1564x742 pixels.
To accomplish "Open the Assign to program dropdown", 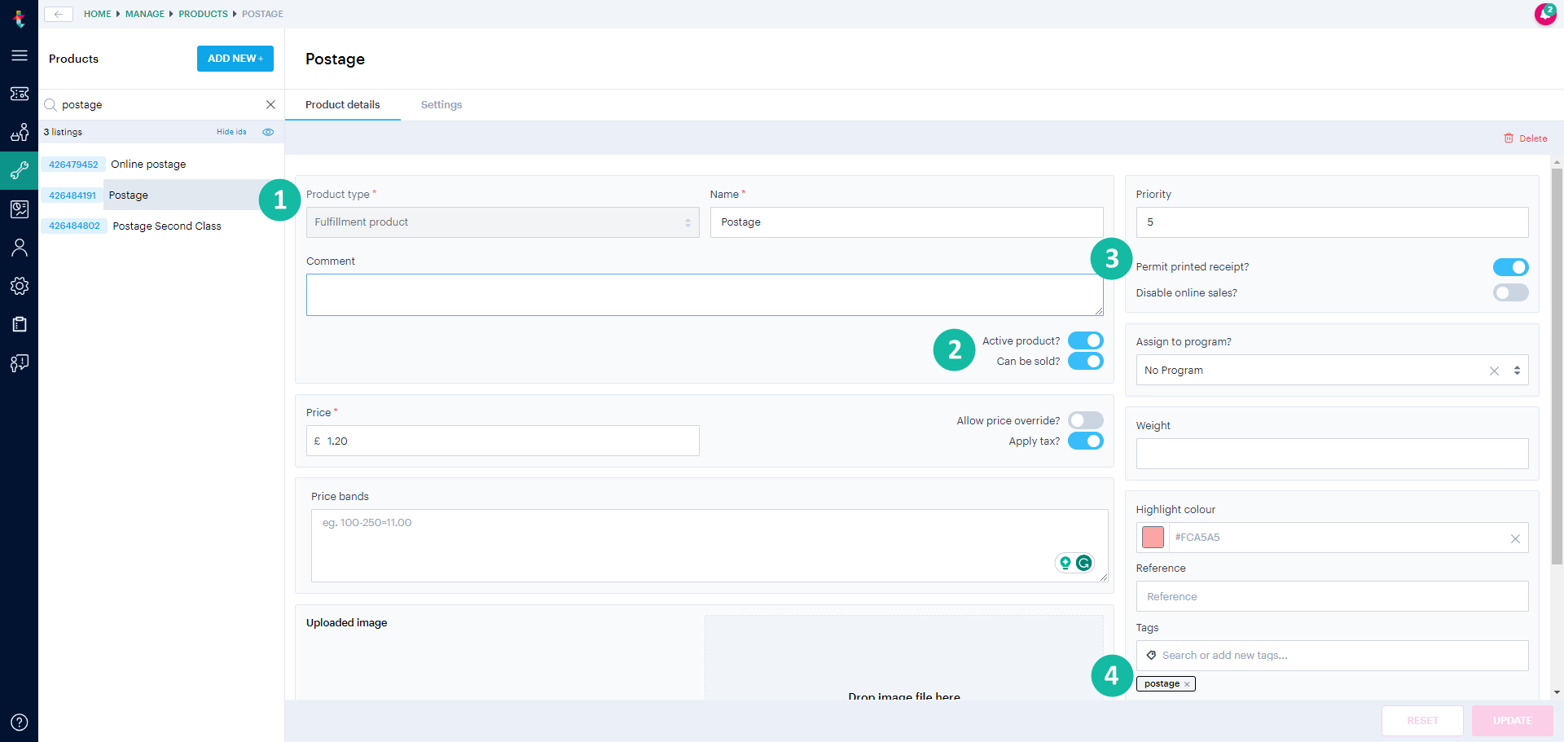I will tap(1332, 370).
